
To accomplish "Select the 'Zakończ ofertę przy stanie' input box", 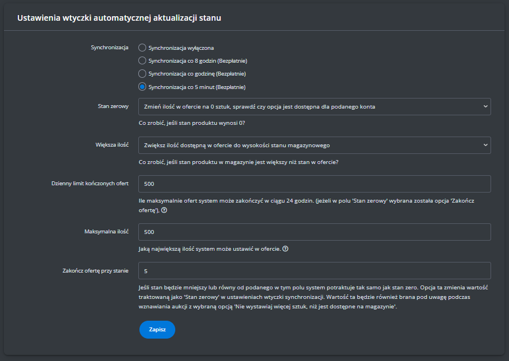I will coord(314,271).
